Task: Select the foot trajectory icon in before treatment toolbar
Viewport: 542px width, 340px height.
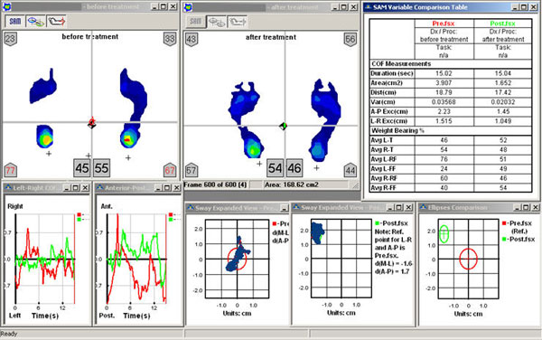Action: pyautogui.click(x=56, y=22)
